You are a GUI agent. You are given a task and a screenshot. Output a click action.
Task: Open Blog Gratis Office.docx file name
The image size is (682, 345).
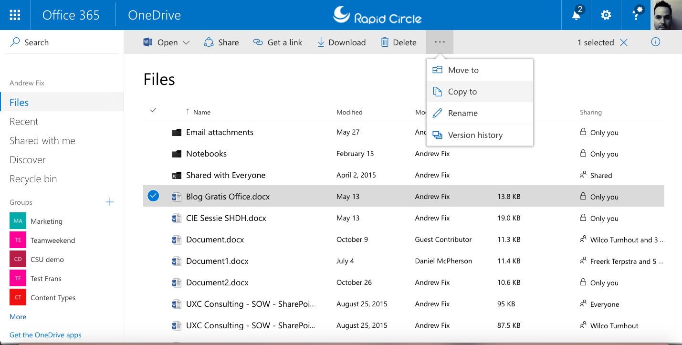(228, 197)
